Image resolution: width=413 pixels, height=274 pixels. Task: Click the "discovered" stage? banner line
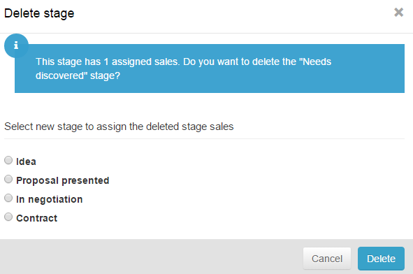[78, 76]
